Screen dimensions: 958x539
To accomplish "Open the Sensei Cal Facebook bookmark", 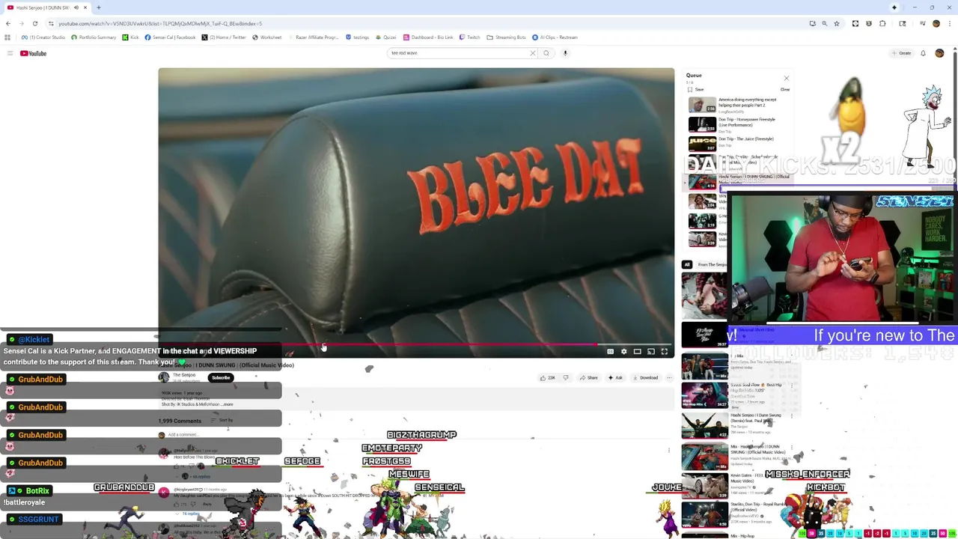I will (170, 37).
